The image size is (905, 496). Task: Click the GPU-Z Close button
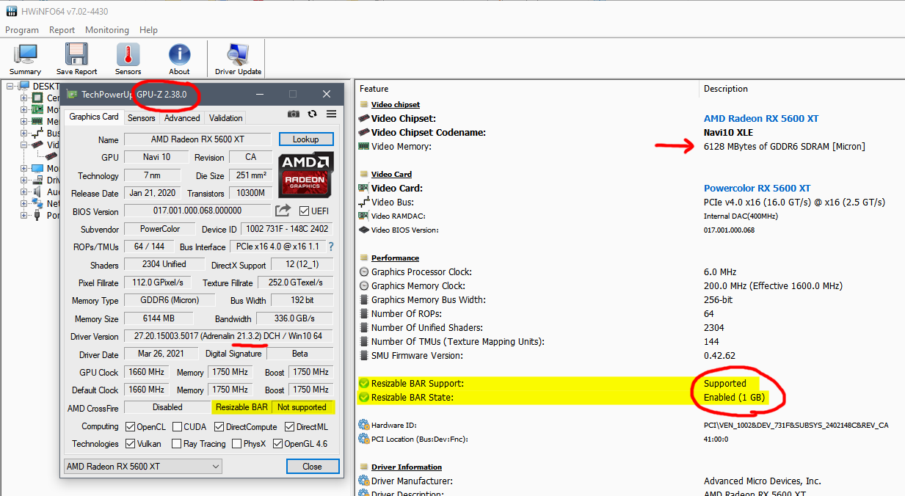(312, 467)
